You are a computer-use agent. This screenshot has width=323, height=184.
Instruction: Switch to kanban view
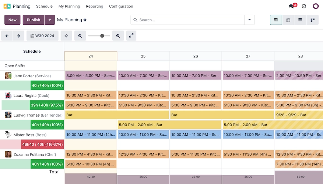click(312, 20)
